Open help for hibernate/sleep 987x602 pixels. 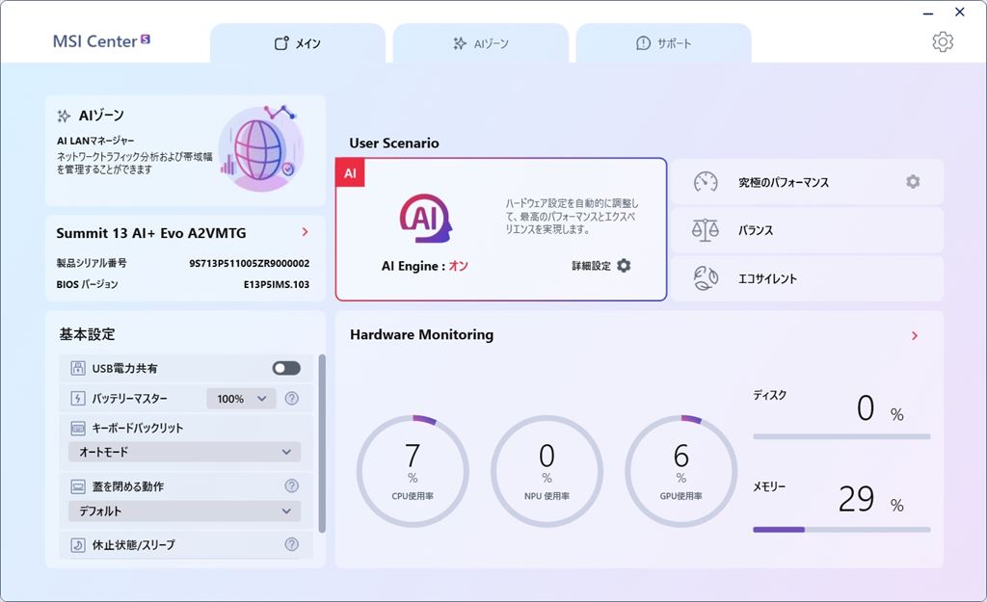pyautogui.click(x=291, y=544)
